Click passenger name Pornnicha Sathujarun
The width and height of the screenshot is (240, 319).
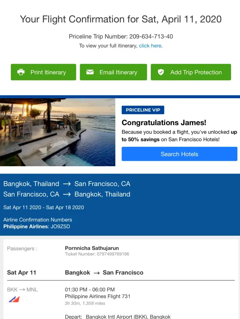point(91,248)
